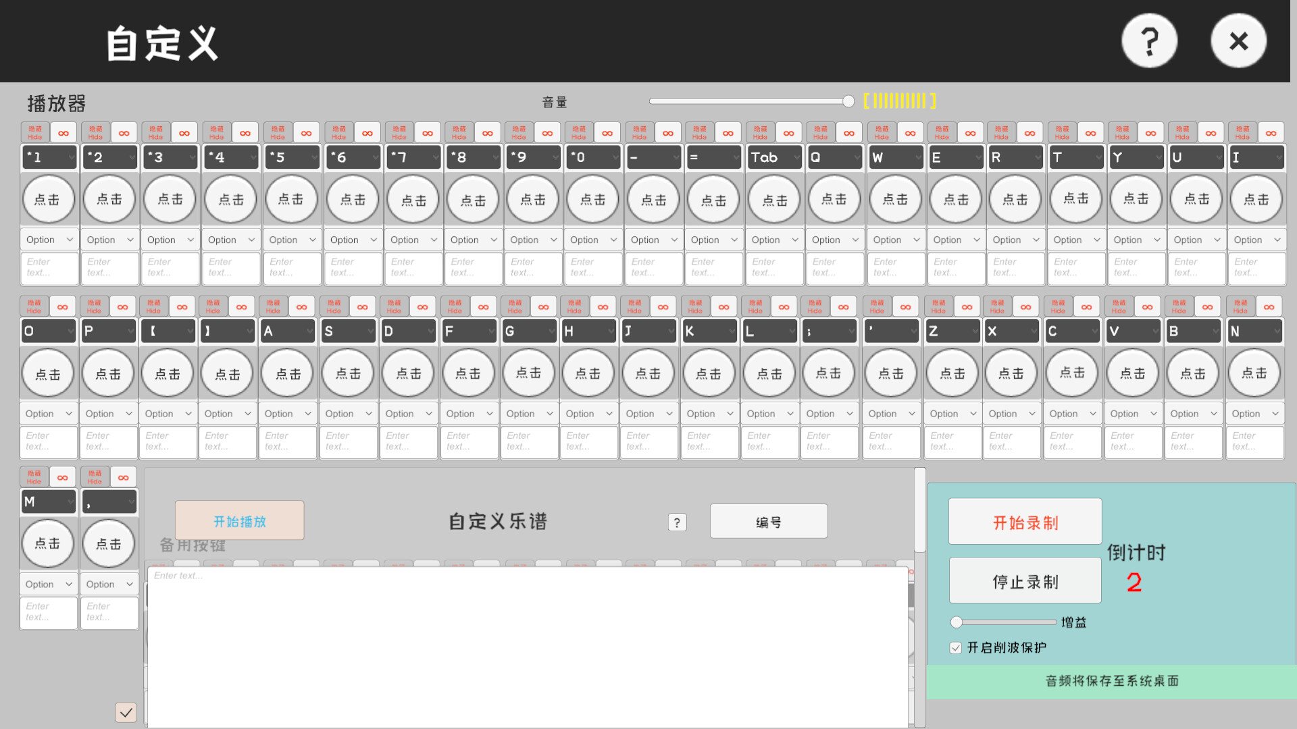
Task: Click the 隐藏Hide icon above key G
Action: tap(515, 306)
